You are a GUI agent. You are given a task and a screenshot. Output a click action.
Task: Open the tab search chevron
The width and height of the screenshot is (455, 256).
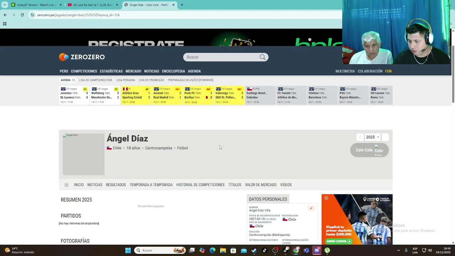[x=5, y=5]
